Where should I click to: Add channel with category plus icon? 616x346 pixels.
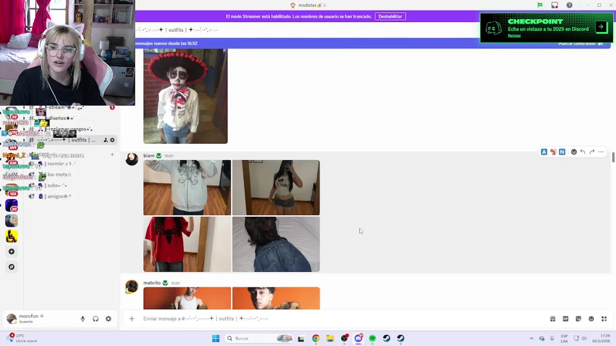point(112,155)
